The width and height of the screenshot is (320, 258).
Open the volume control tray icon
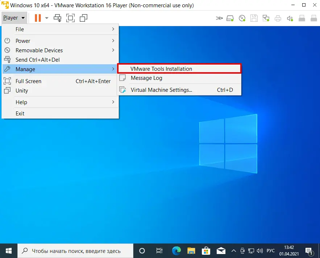260,251
